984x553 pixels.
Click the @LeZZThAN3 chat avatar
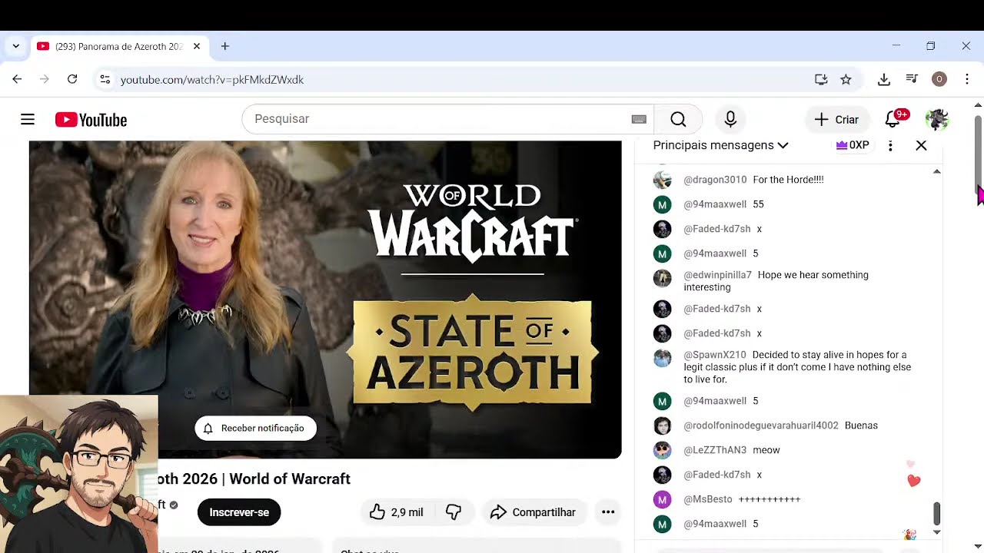coord(663,450)
